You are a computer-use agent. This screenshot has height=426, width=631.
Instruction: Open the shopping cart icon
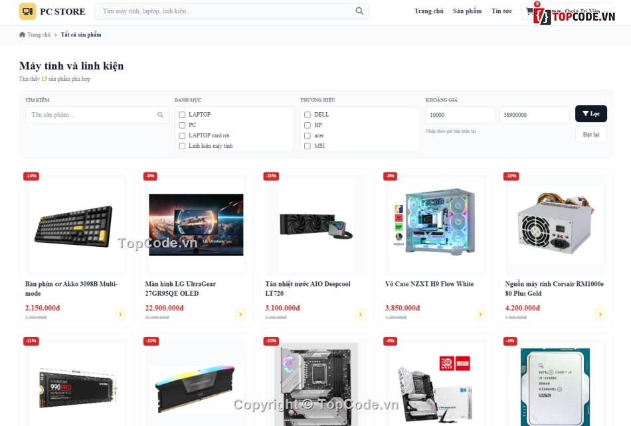(x=529, y=11)
